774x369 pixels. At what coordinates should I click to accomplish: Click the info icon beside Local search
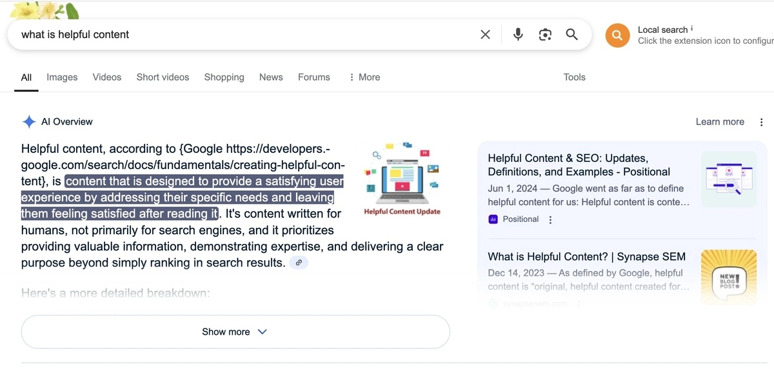(692, 29)
